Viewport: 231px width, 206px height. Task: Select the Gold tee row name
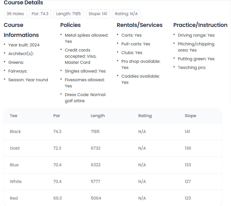tap(15, 148)
